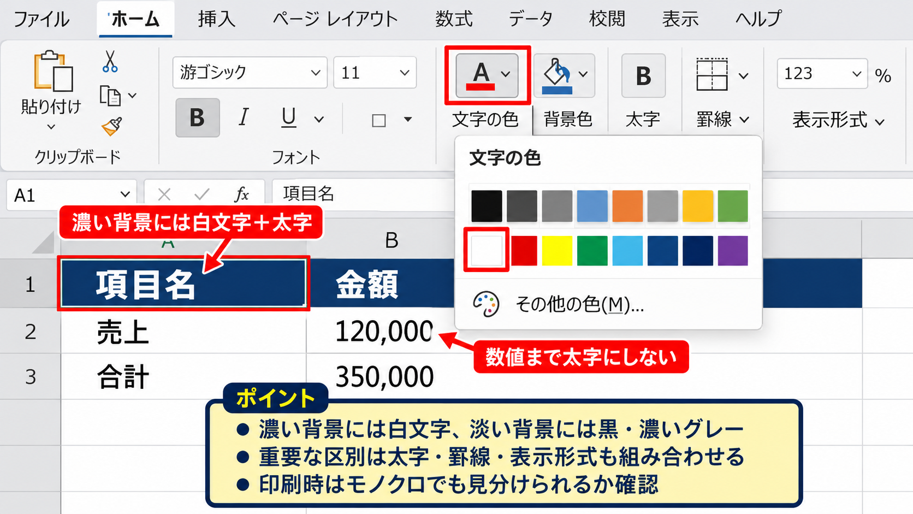Pick the purple color swatch
This screenshot has width=913, height=514.
[x=733, y=251]
